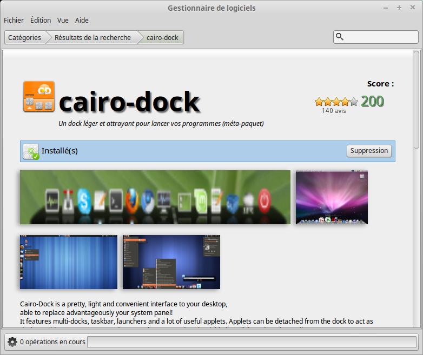
Task: Return to Résultats de la recherche
Action: click(92, 37)
